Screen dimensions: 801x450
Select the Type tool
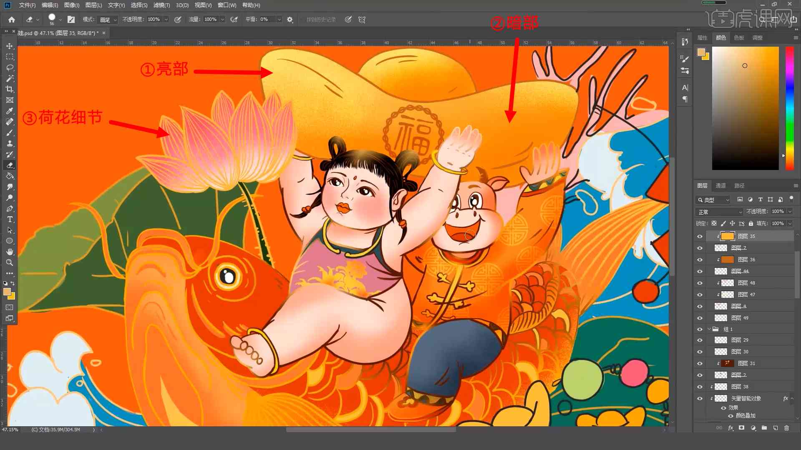[10, 219]
